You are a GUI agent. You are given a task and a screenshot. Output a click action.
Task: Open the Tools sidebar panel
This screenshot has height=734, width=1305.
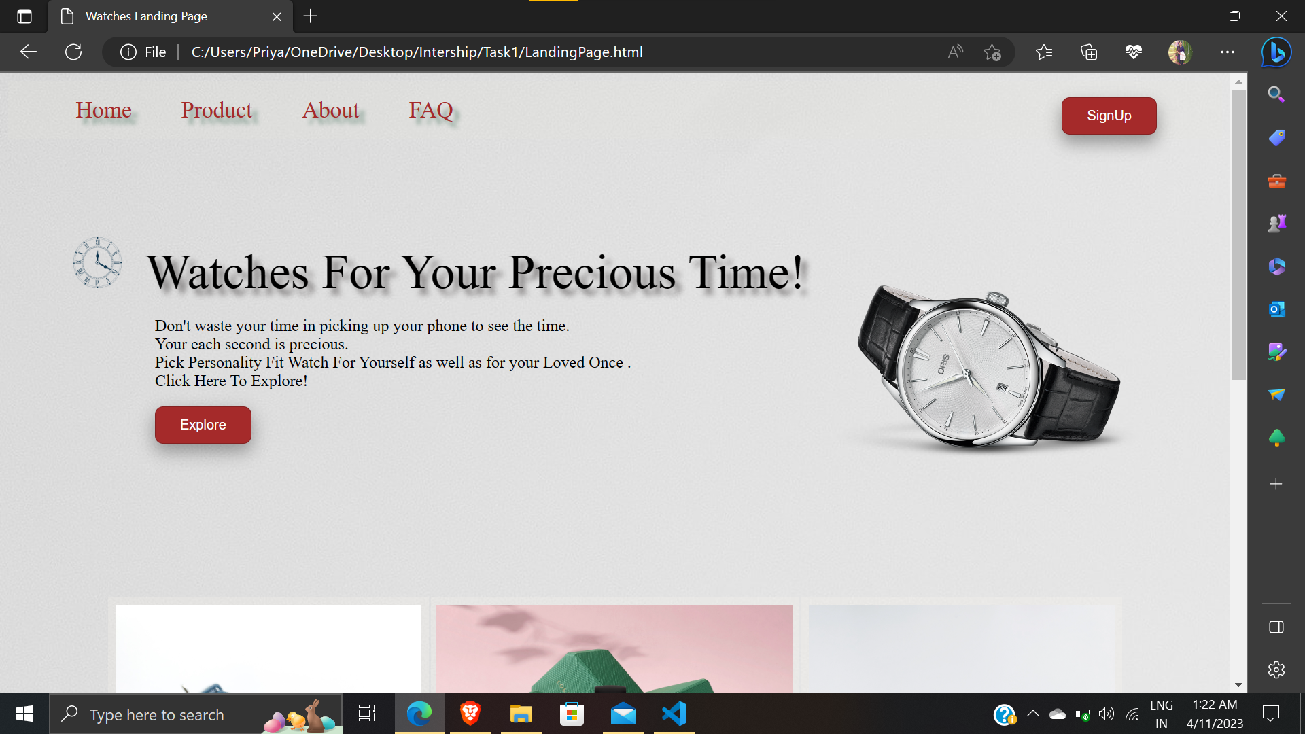1276,181
